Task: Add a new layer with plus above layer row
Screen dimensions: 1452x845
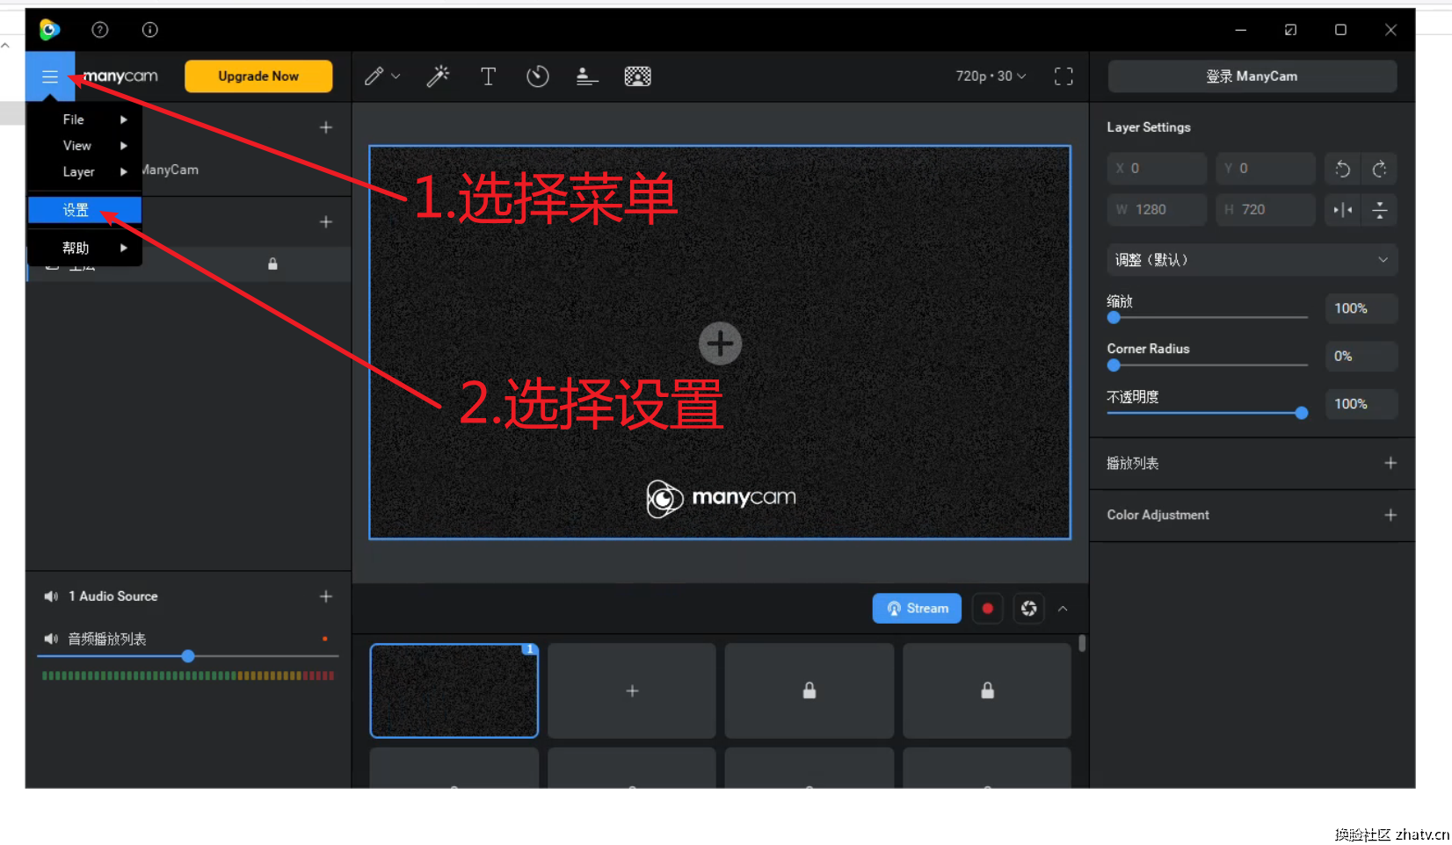Action: coord(326,222)
